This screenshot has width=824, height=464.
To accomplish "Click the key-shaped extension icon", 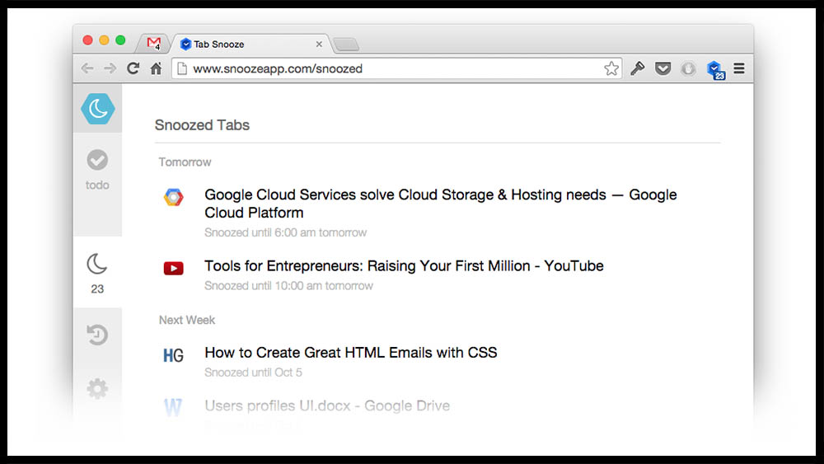I will (x=637, y=69).
